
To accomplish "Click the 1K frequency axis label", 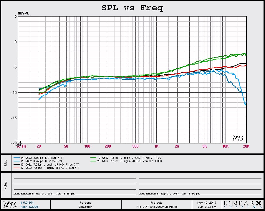I will 156,146.
